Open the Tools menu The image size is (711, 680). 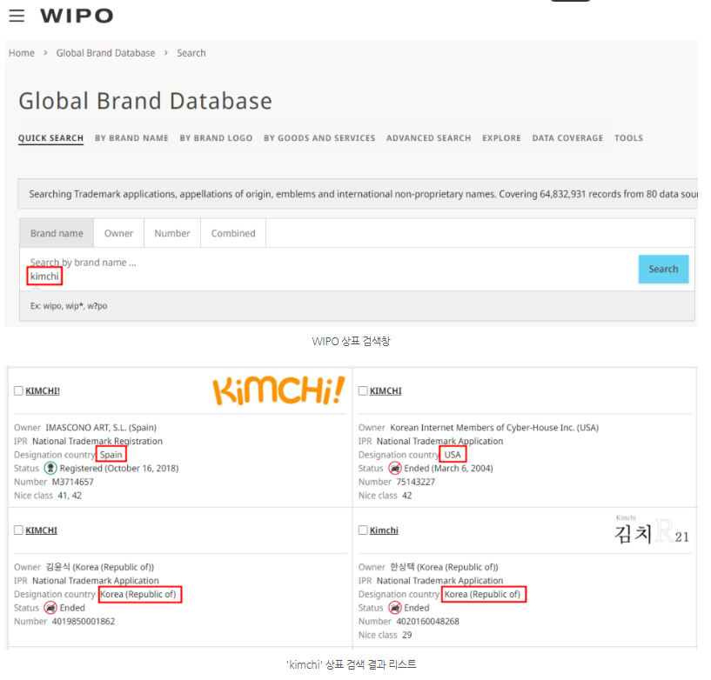[x=628, y=138]
